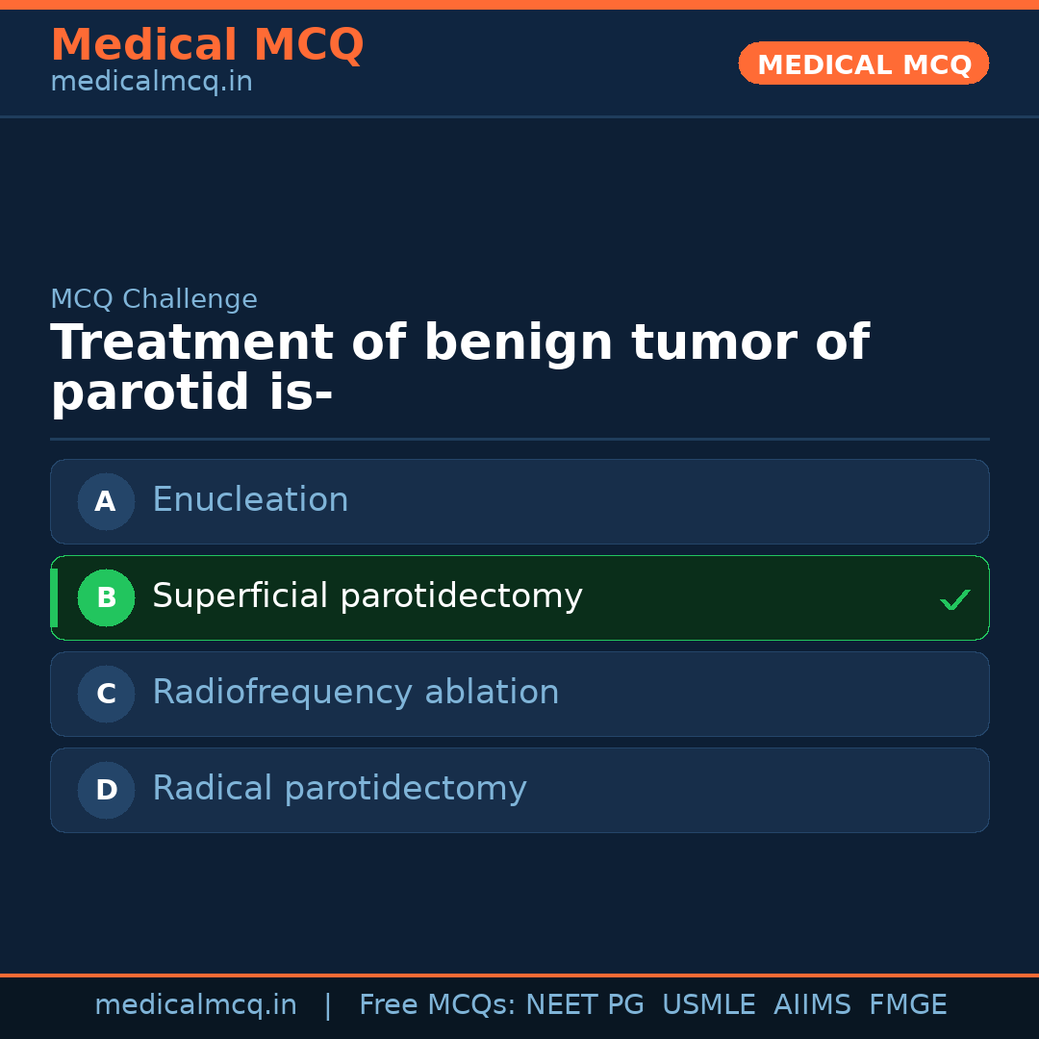Click the green bar left of option B

click(54, 597)
